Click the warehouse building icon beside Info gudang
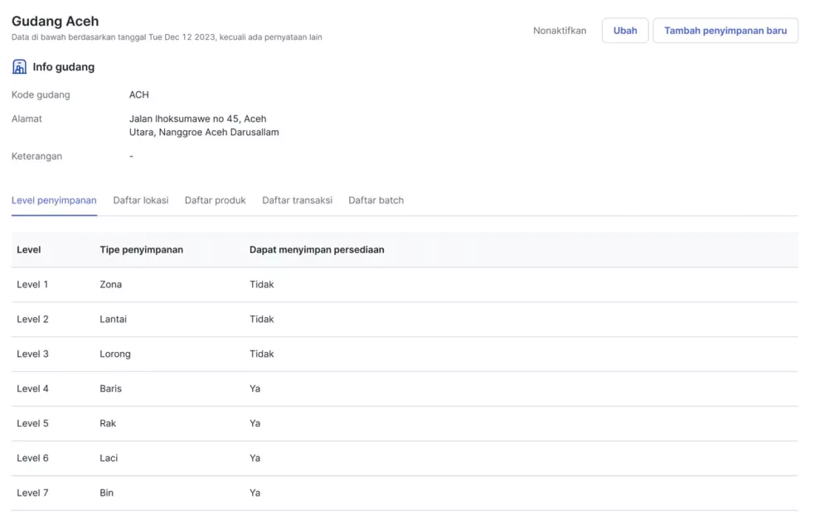 point(19,67)
